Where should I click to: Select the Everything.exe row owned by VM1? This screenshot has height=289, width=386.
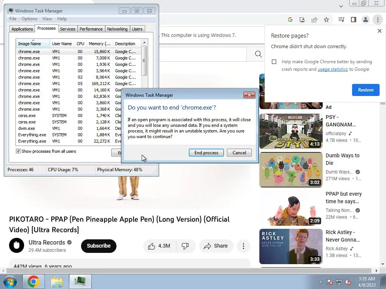point(69,141)
